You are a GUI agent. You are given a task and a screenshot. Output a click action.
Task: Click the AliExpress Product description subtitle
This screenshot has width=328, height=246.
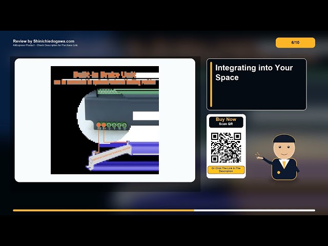(45, 45)
